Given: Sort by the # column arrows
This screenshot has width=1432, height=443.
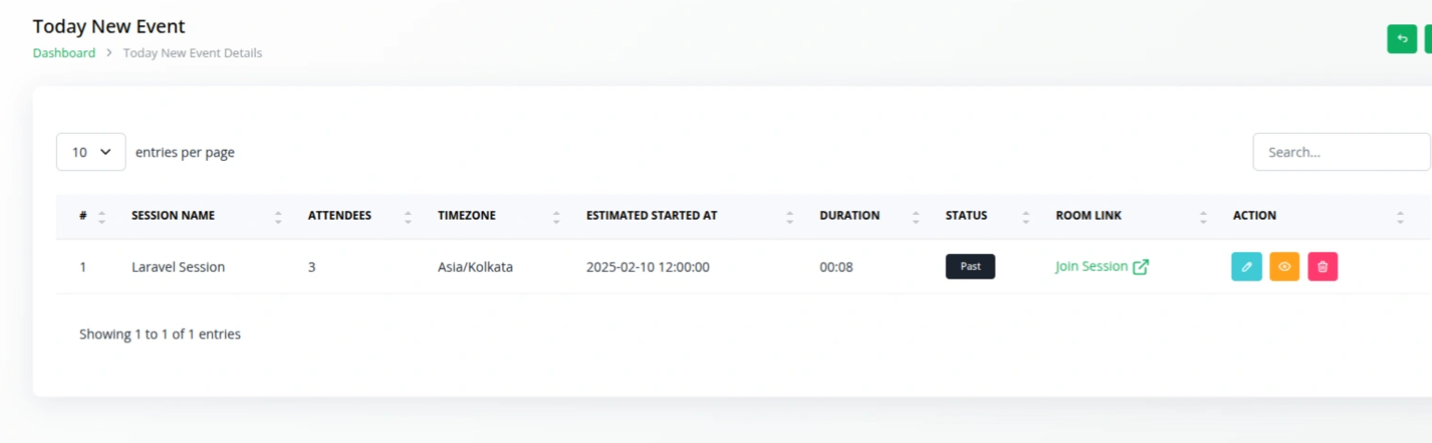Looking at the screenshot, I should [x=101, y=216].
